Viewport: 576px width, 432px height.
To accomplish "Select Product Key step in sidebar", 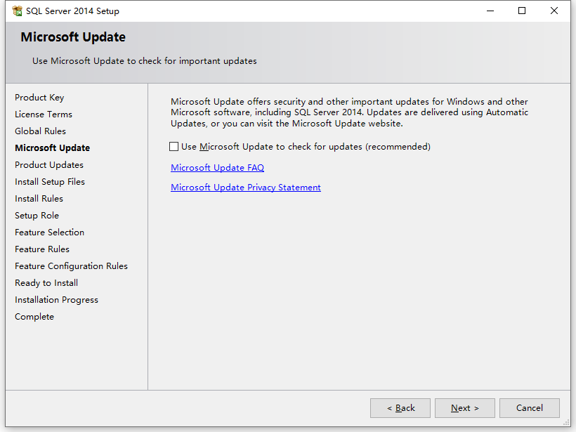I will click(39, 98).
